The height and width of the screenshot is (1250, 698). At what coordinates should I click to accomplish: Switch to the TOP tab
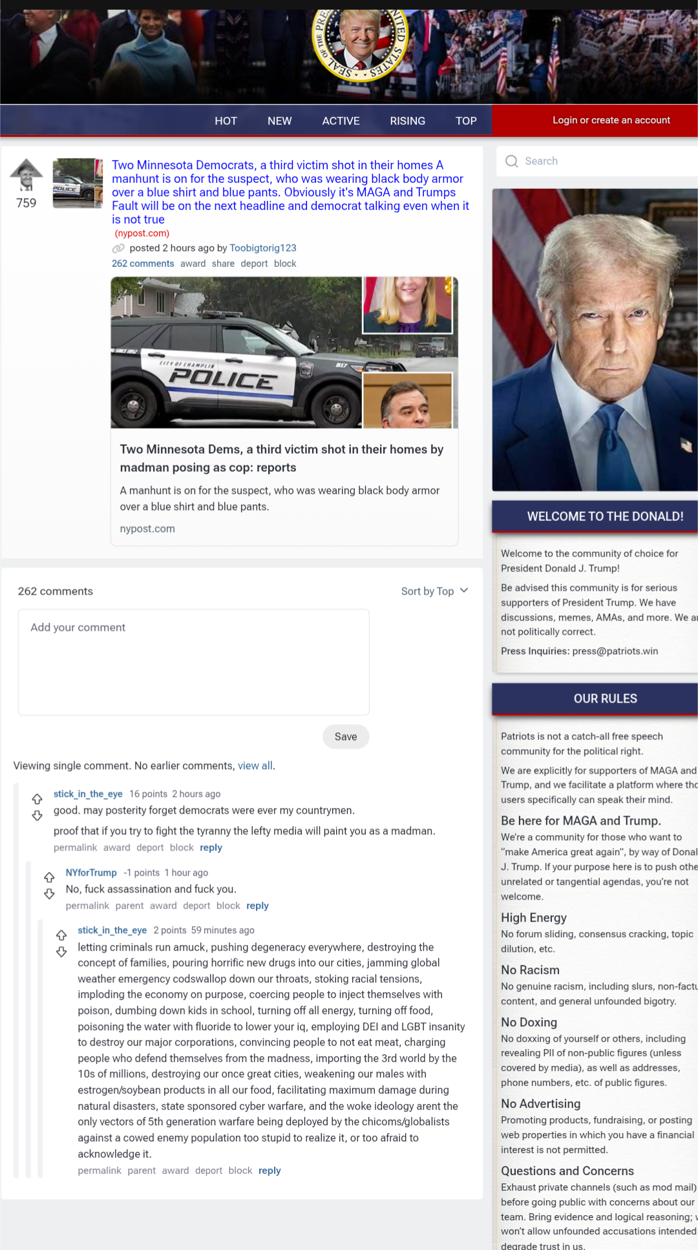466,121
